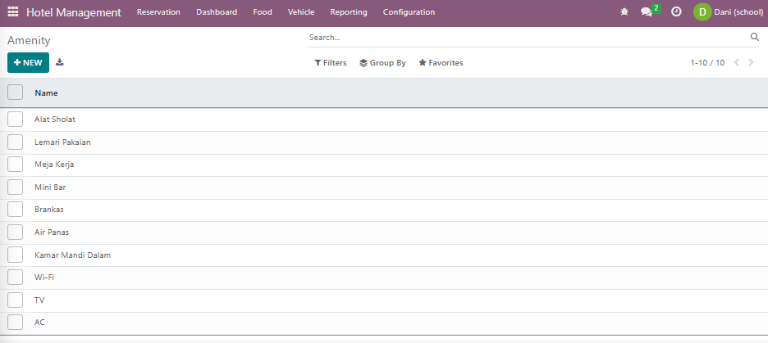The width and height of the screenshot is (768, 343).
Task: Open the Favorites dropdown
Action: tap(441, 62)
